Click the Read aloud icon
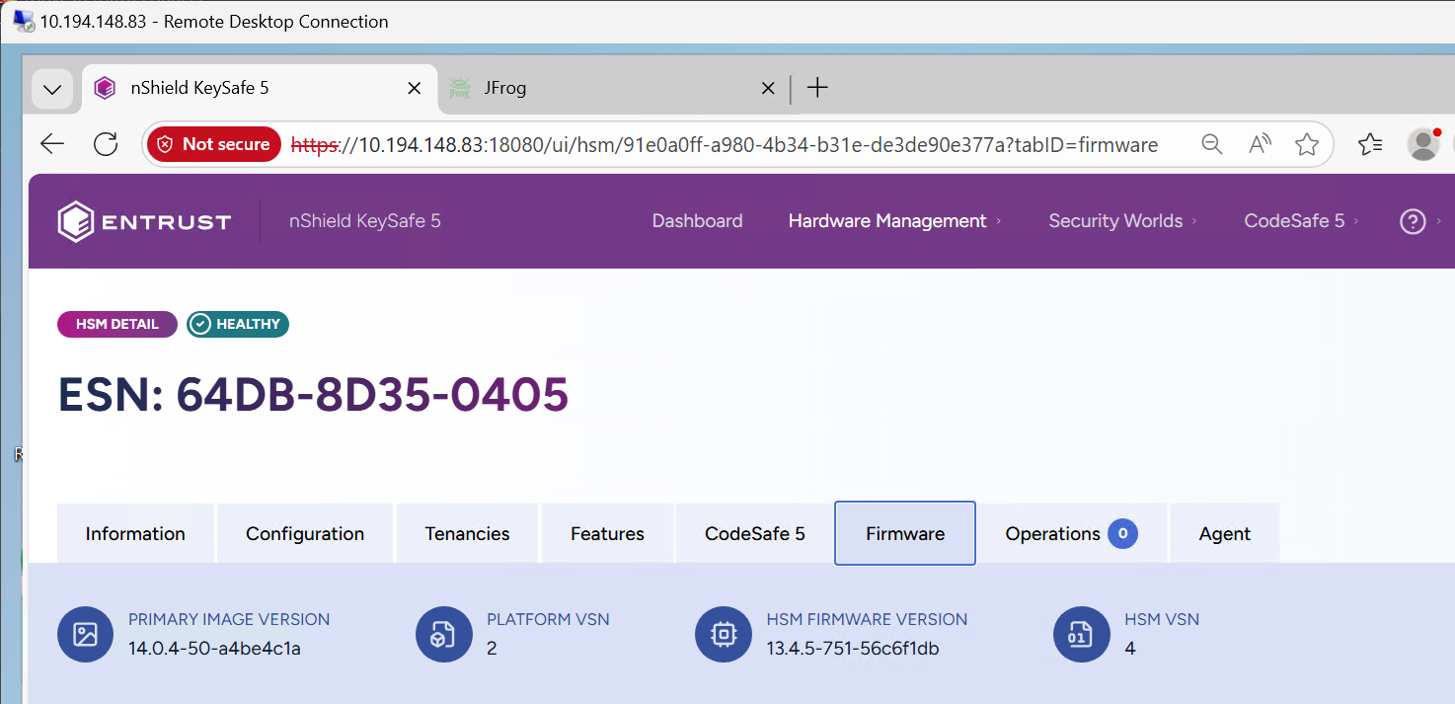The image size is (1455, 704). (x=1260, y=144)
